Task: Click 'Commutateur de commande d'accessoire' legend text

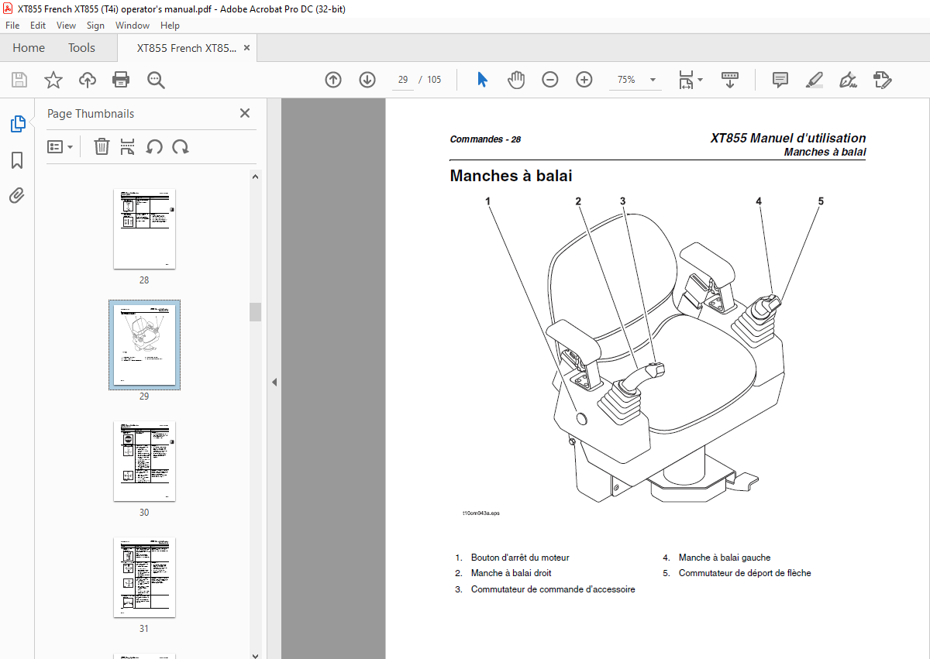Action: (553, 590)
